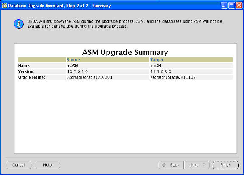The image size is (244, 175).
Task: Click source Oracle Home /scratch/oracle/v10201
Action: coord(90,77)
